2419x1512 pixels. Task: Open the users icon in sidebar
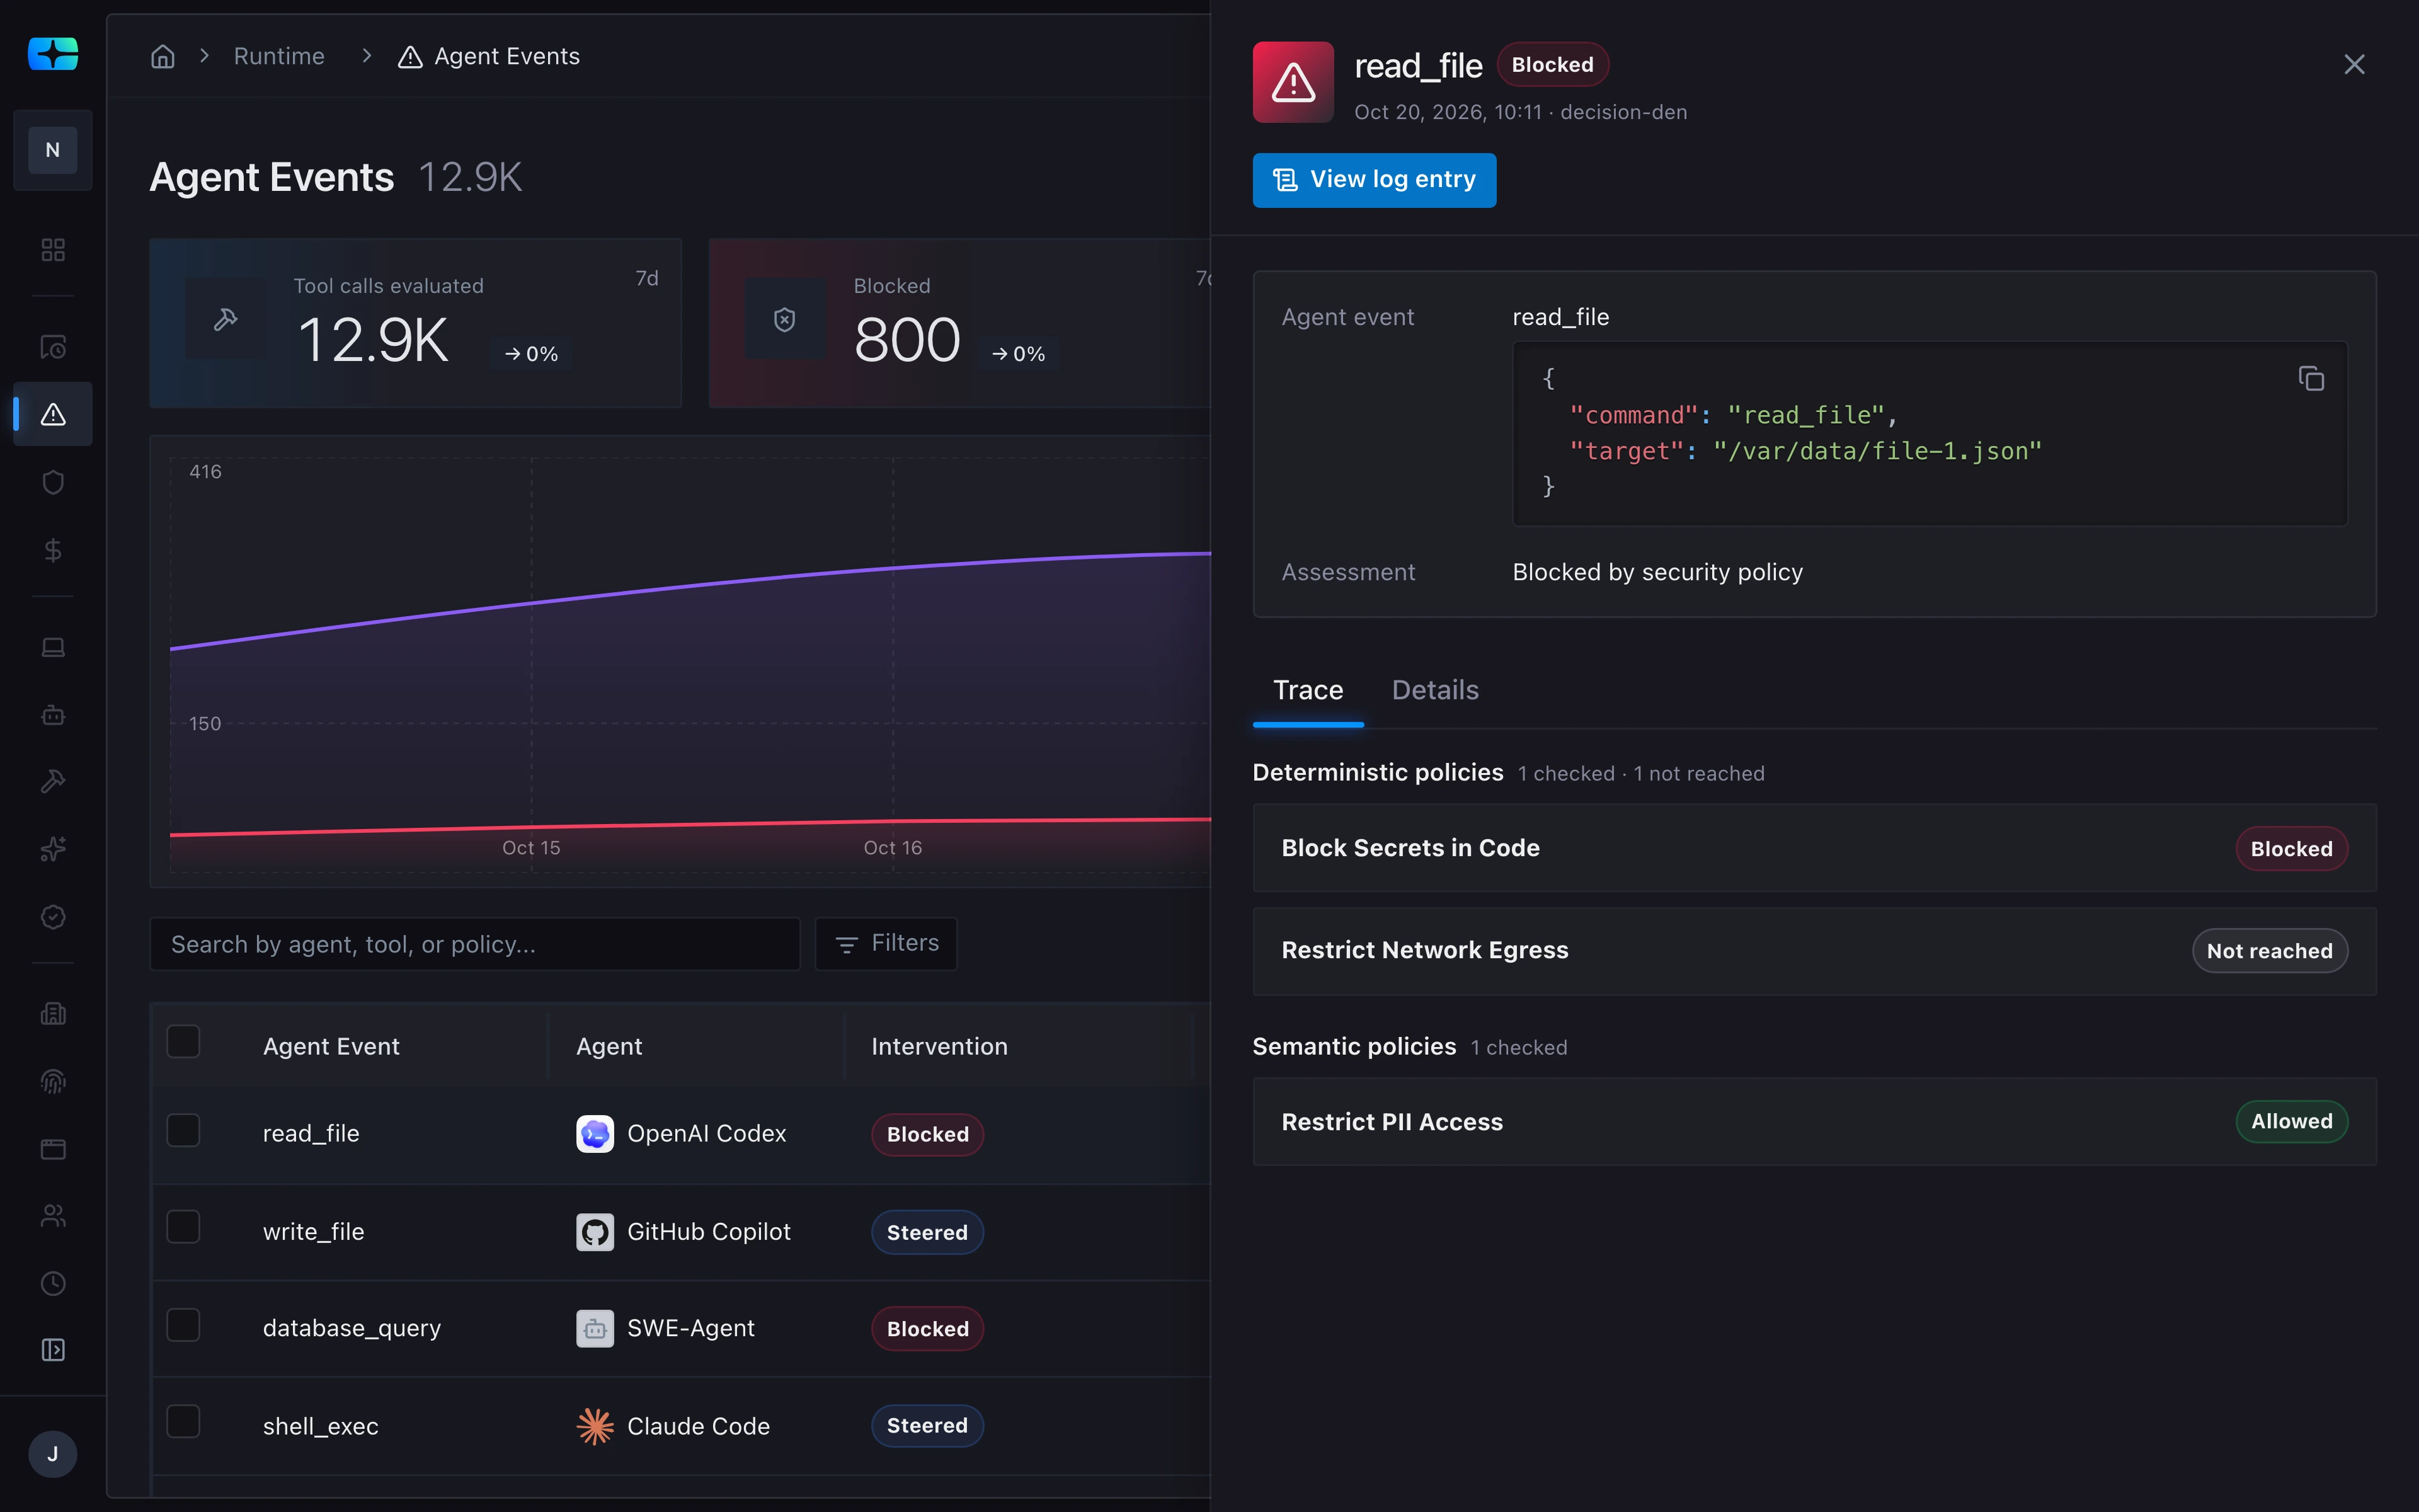tap(53, 1216)
